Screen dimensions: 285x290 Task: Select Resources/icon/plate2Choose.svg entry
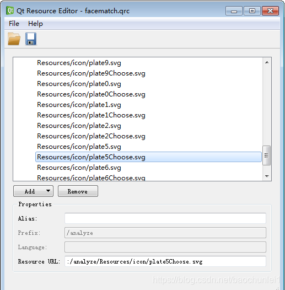tap(91, 136)
